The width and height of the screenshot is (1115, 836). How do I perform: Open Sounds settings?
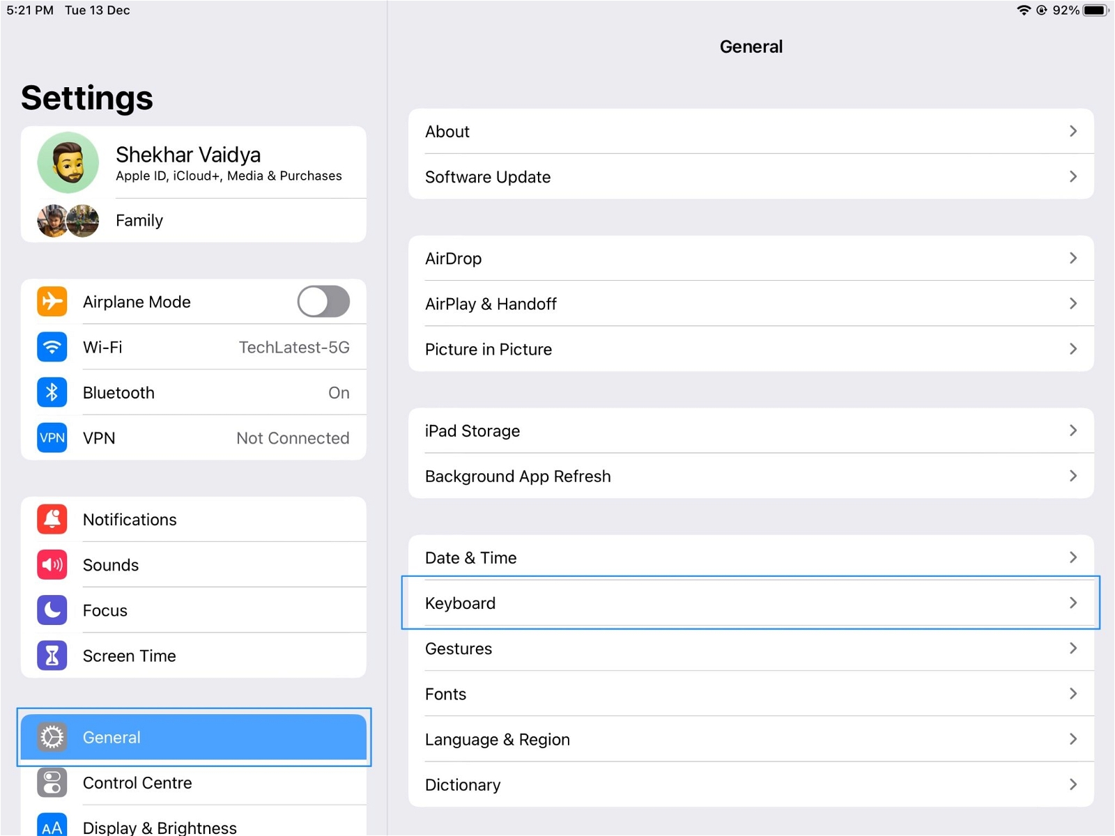(194, 564)
